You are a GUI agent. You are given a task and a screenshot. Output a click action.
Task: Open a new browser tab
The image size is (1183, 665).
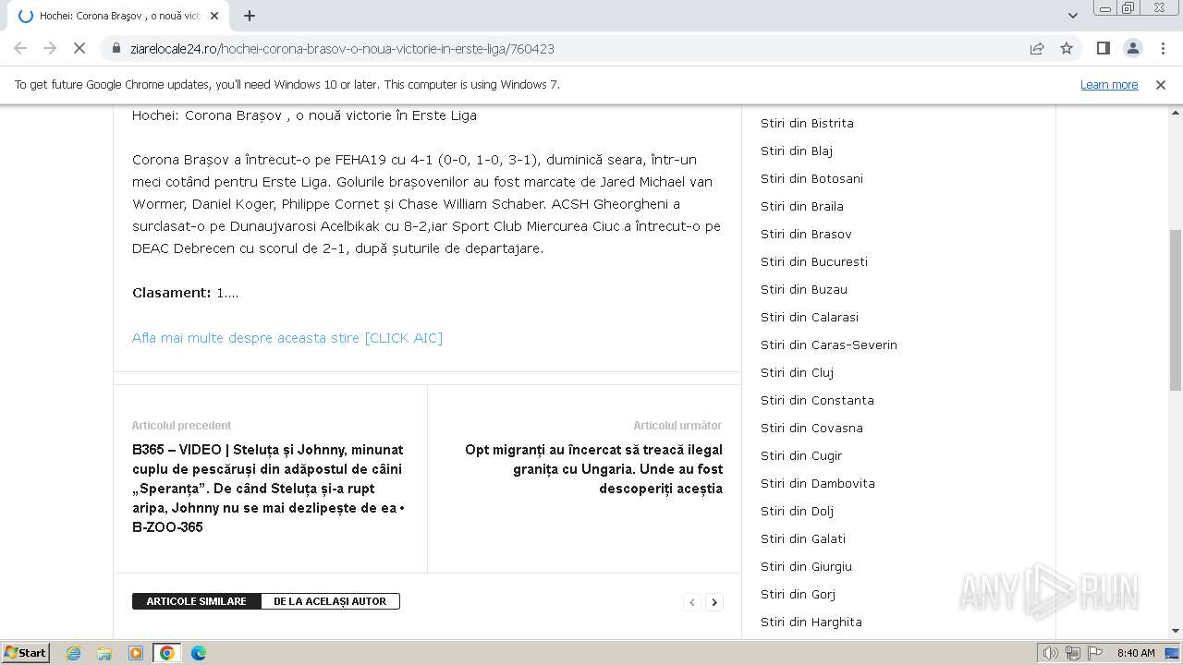point(250,16)
